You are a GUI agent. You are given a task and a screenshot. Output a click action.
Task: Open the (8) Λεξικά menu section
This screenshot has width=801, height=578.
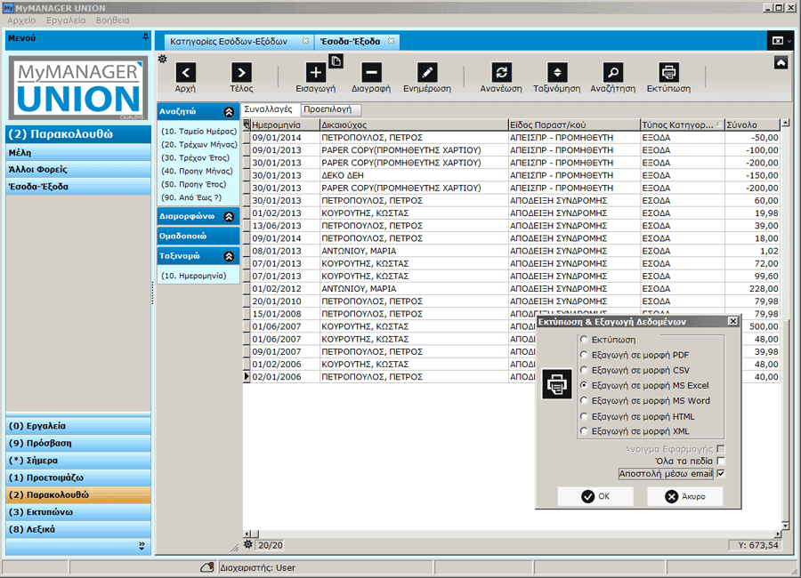pyautogui.click(x=78, y=529)
